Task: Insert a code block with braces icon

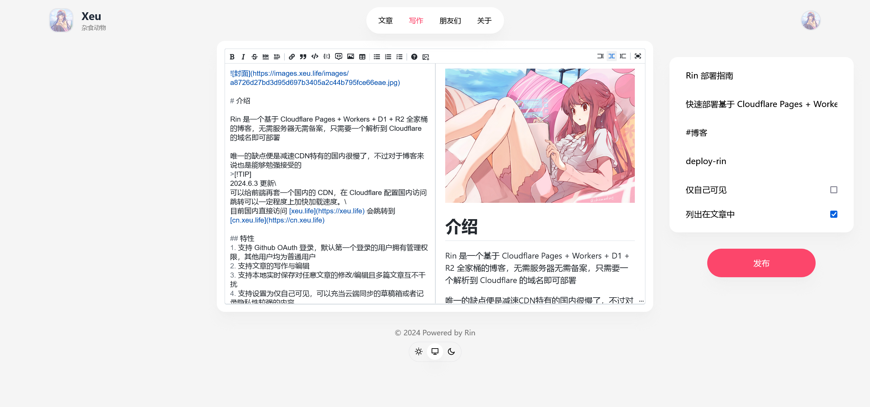Action: coord(327,56)
